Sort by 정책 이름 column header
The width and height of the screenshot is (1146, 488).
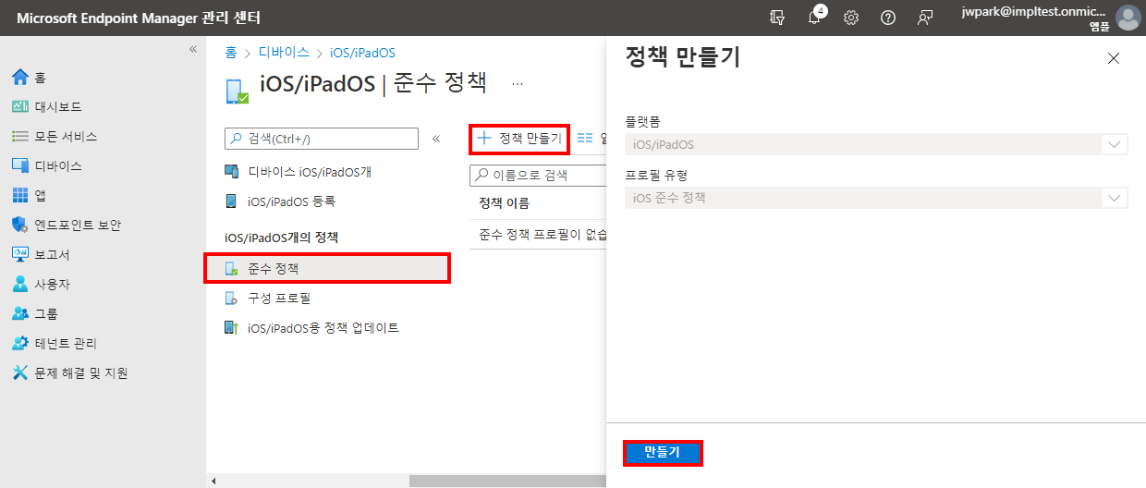[x=505, y=203]
